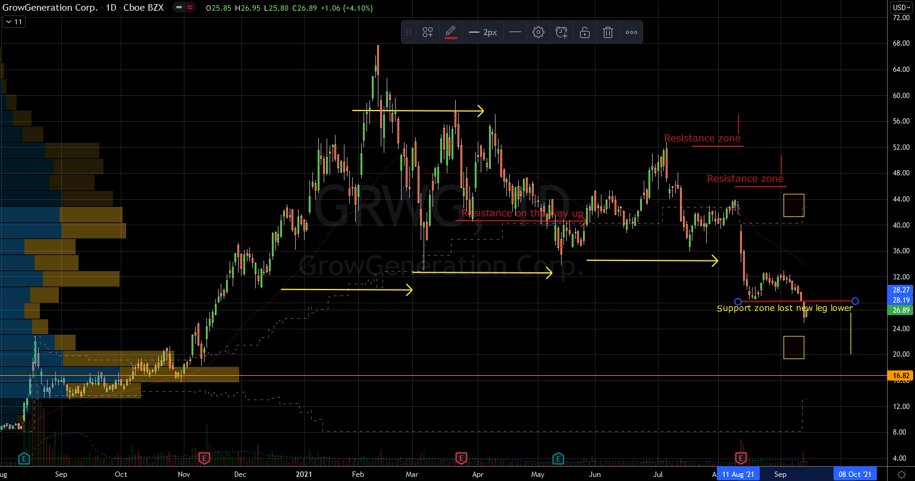Select "Resistance on the way up" label
The width and height of the screenshot is (915, 481).
(x=523, y=213)
